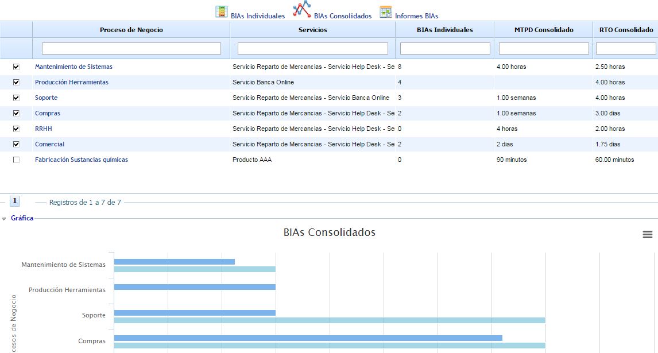Click the BIAs Individuales list icon
Image resolution: width=658 pixels, height=353 pixels.
222,11
